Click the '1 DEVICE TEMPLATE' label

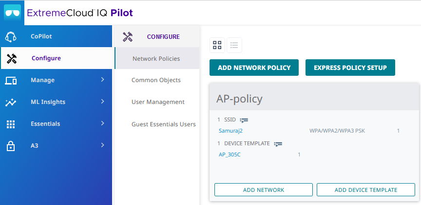coord(244,143)
